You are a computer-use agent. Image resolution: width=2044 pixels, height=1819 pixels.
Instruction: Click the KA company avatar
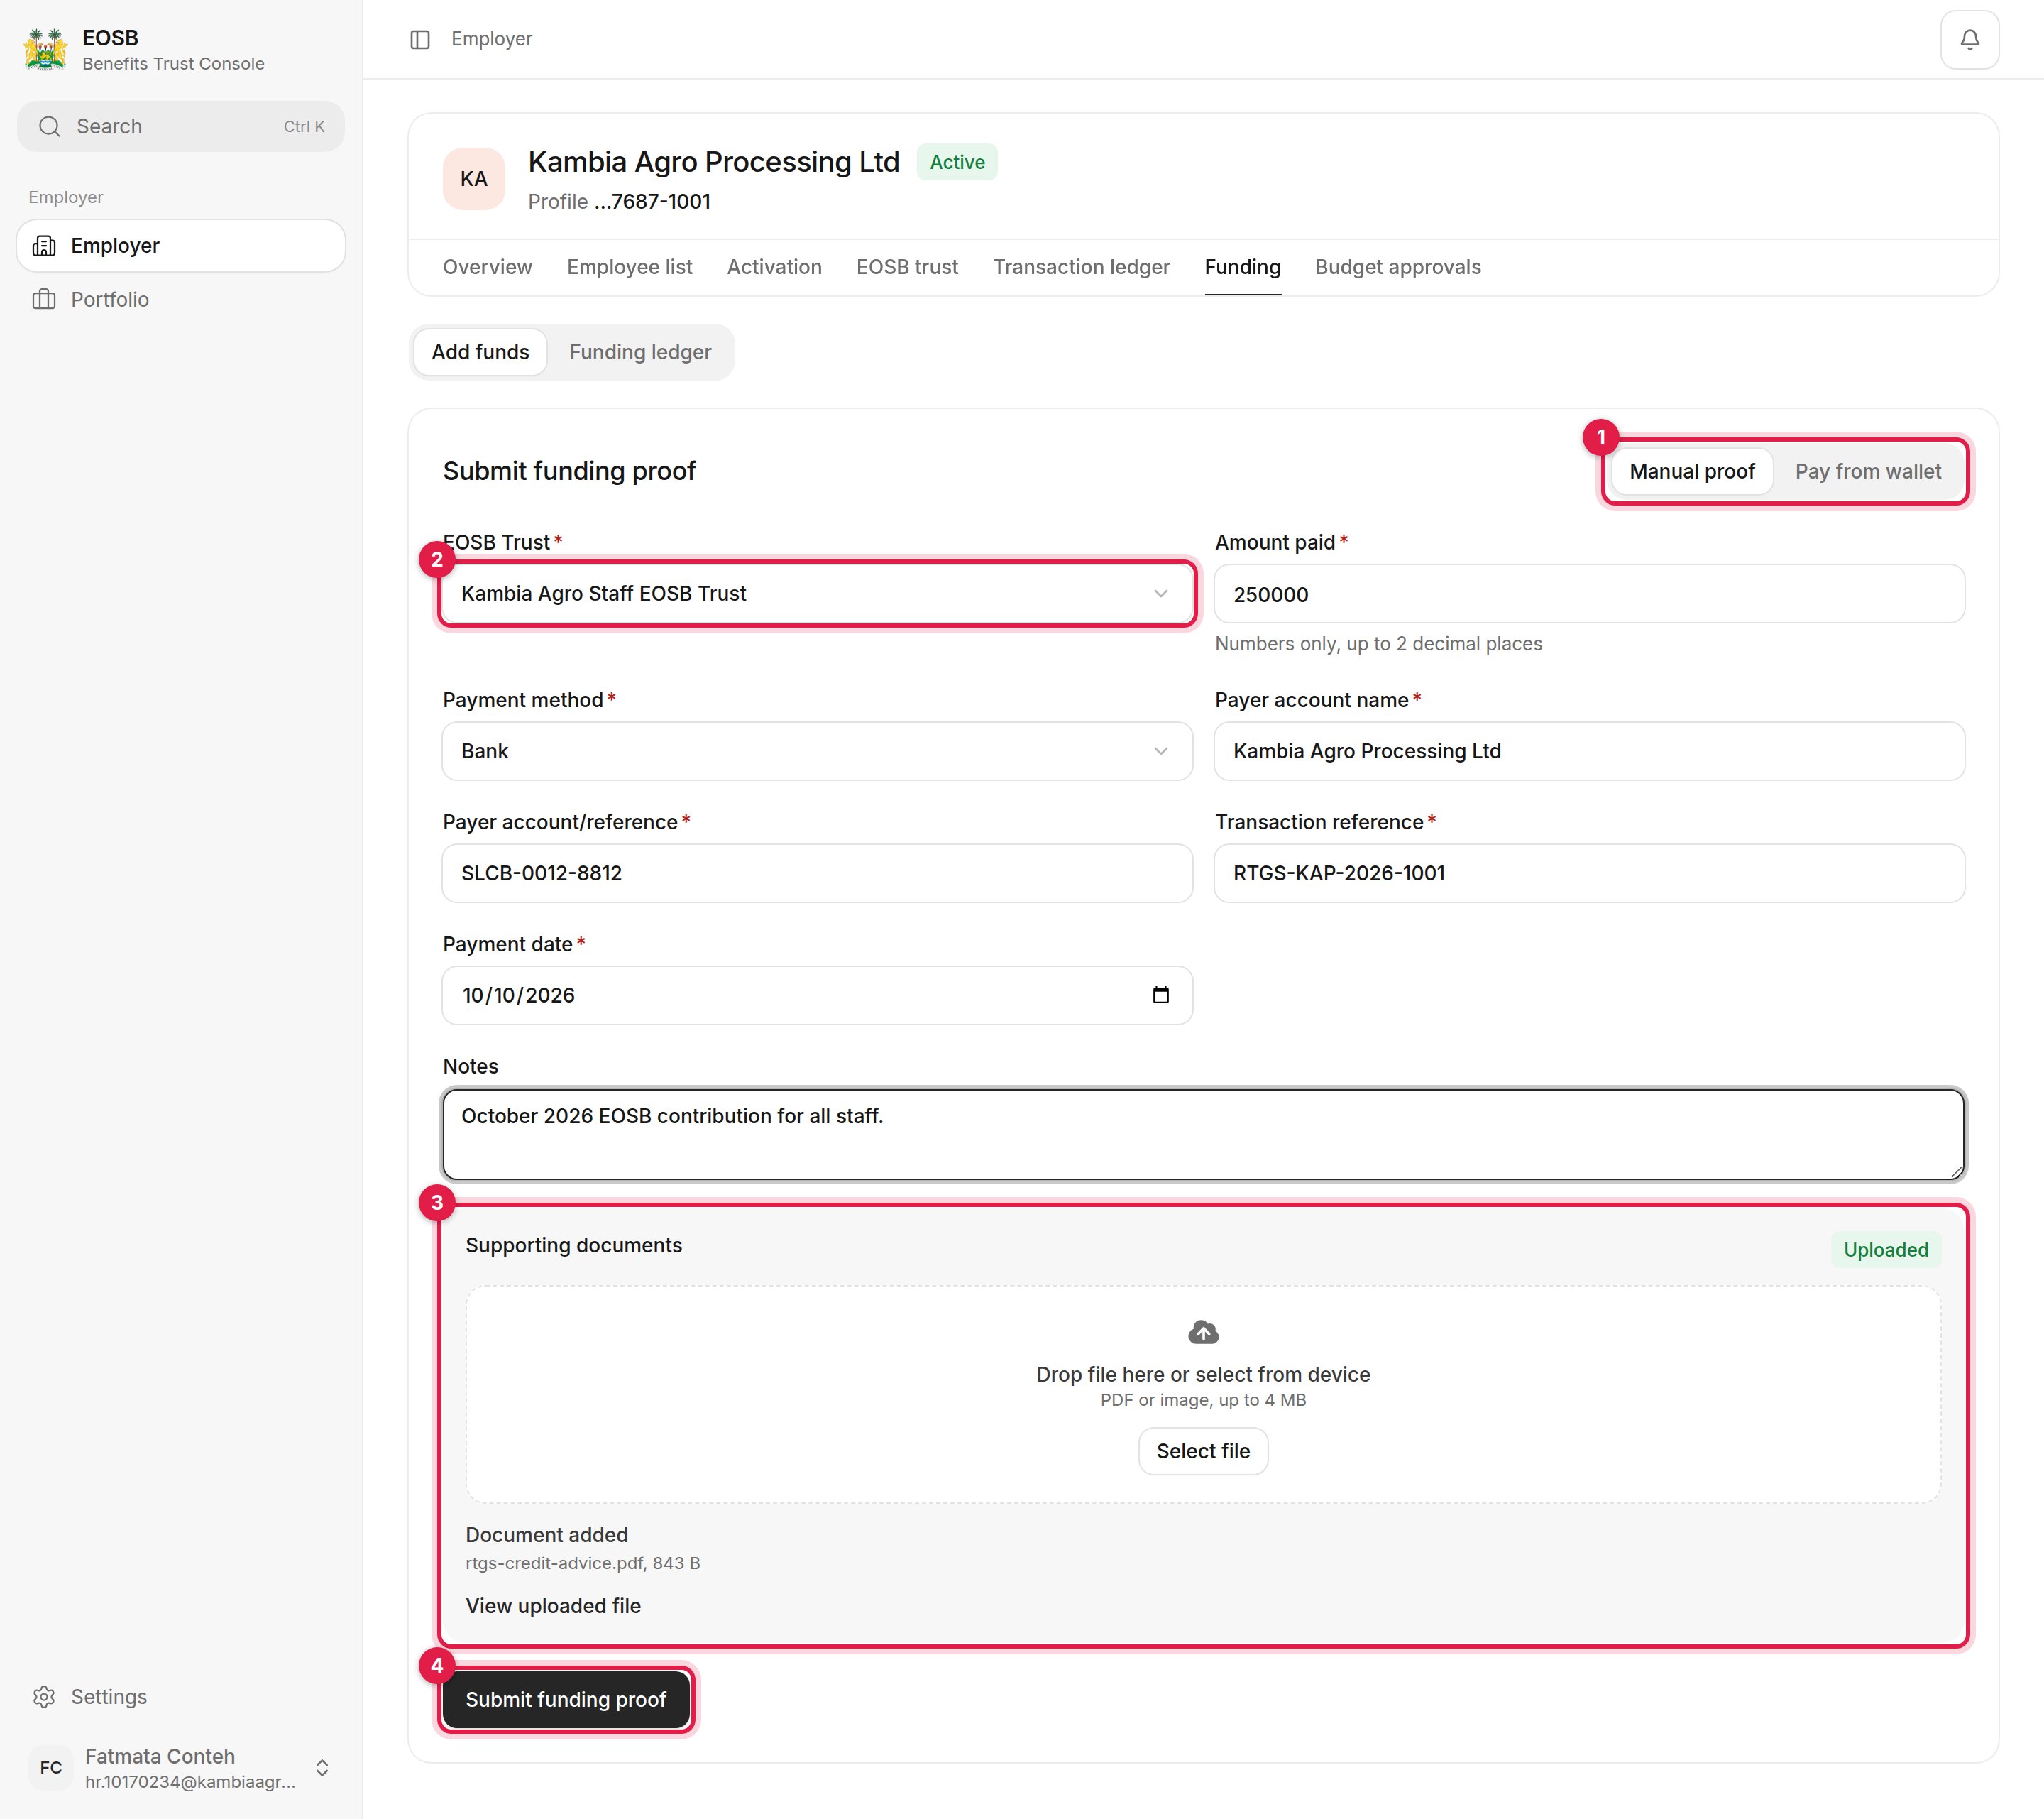(x=474, y=178)
